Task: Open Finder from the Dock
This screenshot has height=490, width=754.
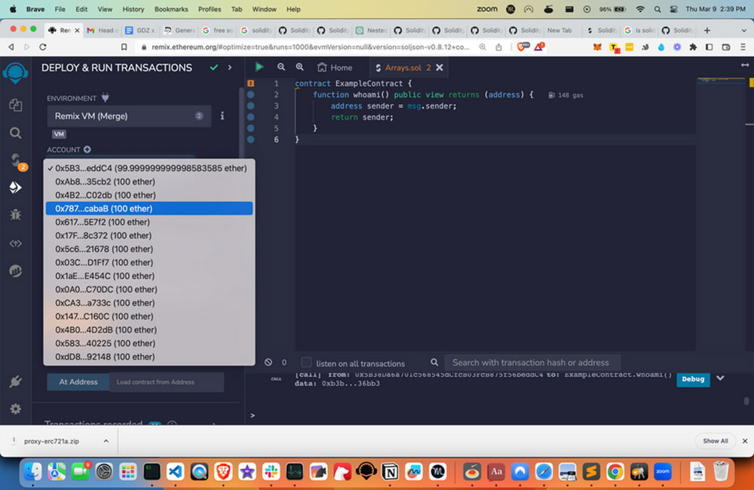Action: pos(32,472)
